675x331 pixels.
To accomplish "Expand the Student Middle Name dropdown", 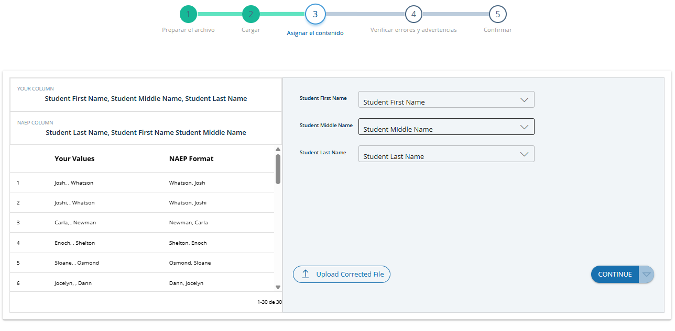I will click(446, 127).
